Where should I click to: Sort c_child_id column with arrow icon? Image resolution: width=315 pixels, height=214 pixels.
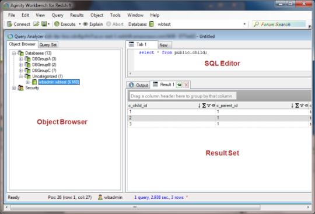(x=199, y=106)
